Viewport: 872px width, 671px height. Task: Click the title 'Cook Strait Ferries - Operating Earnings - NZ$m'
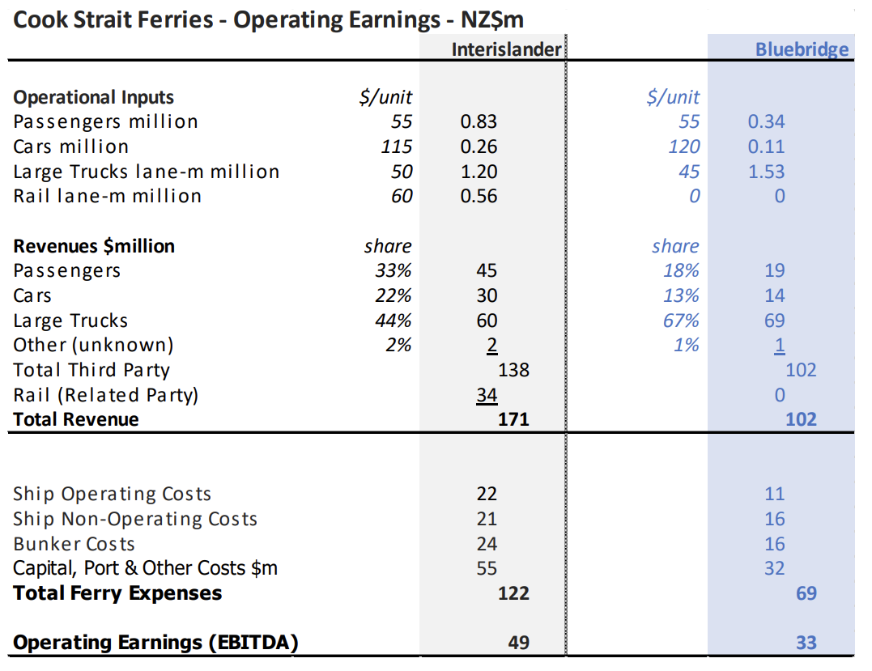[x=268, y=20]
